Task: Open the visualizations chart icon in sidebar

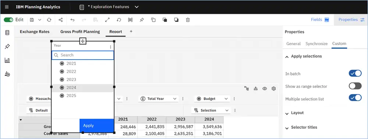Action: [x=7, y=60]
